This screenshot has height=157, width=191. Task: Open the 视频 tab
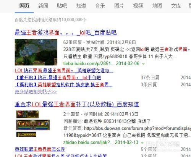[138, 6]
